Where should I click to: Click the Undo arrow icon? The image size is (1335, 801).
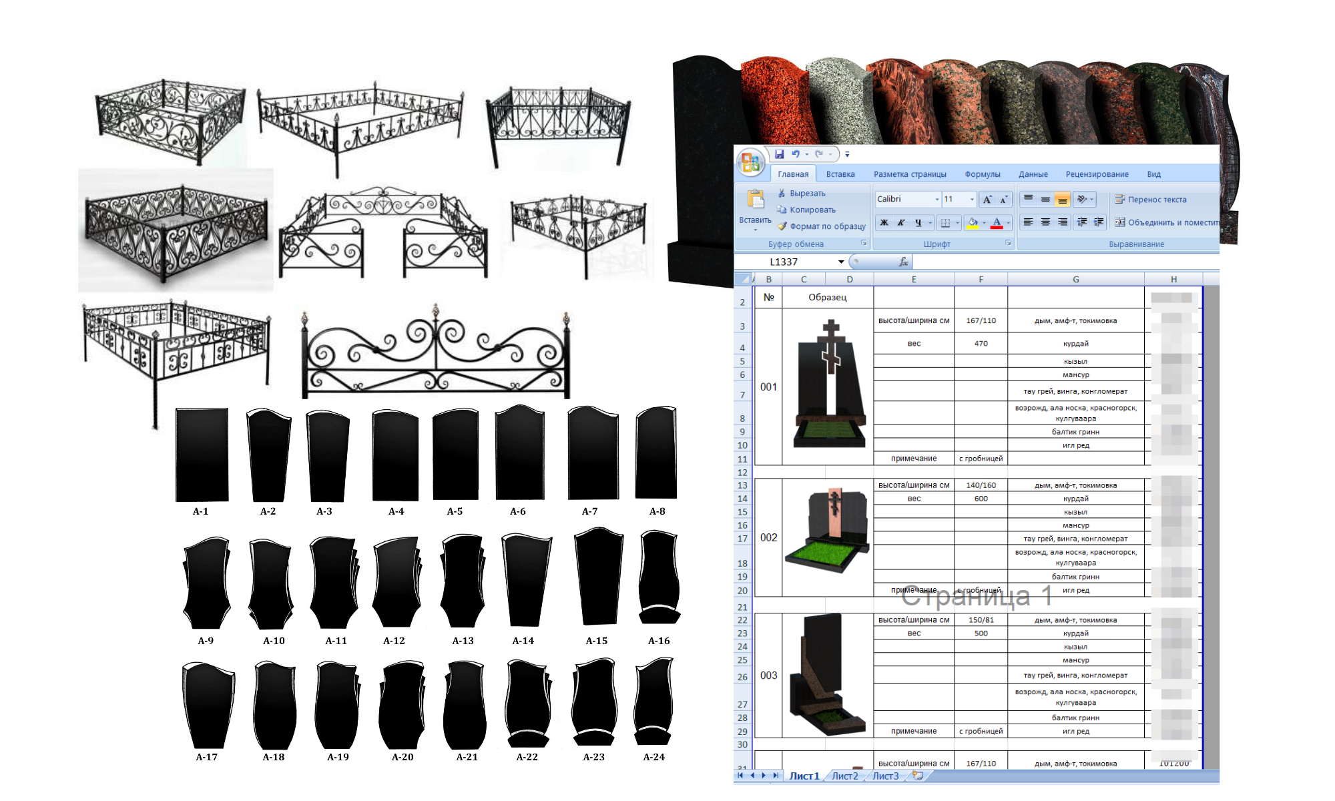coord(796,154)
